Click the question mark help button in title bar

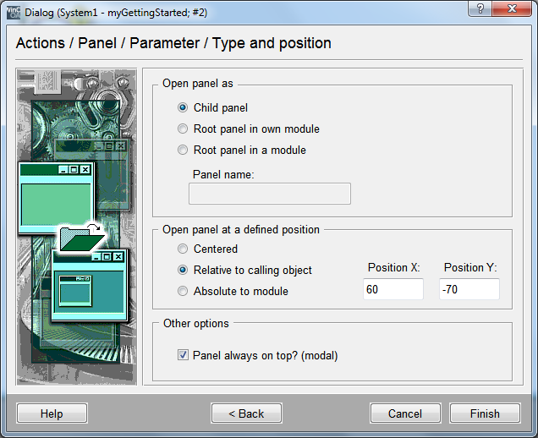click(x=481, y=9)
